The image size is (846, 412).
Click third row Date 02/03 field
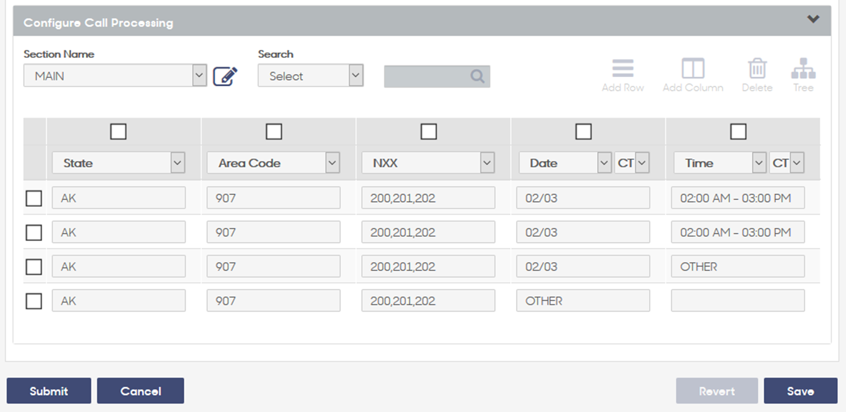[x=583, y=266]
